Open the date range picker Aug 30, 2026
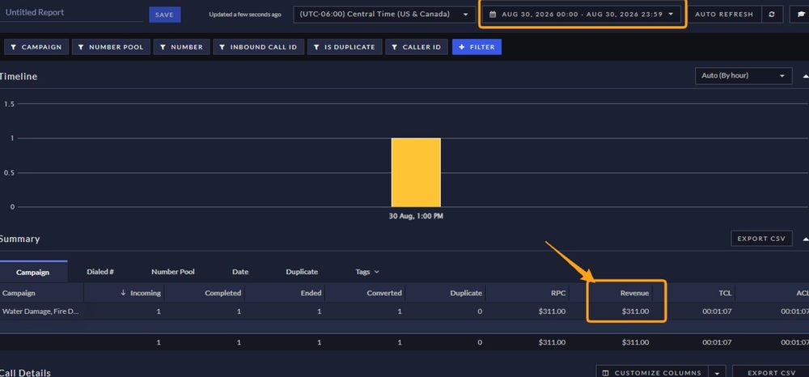This screenshot has width=809, height=377. 582,14
